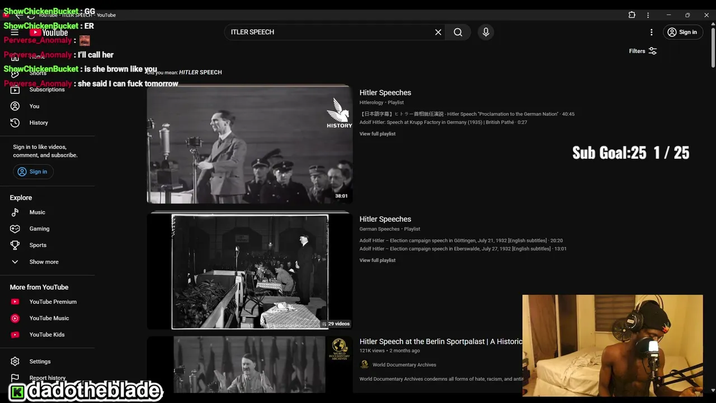The width and height of the screenshot is (716, 403).
Task: Open browser extensions puzzle icon
Action: (632, 15)
